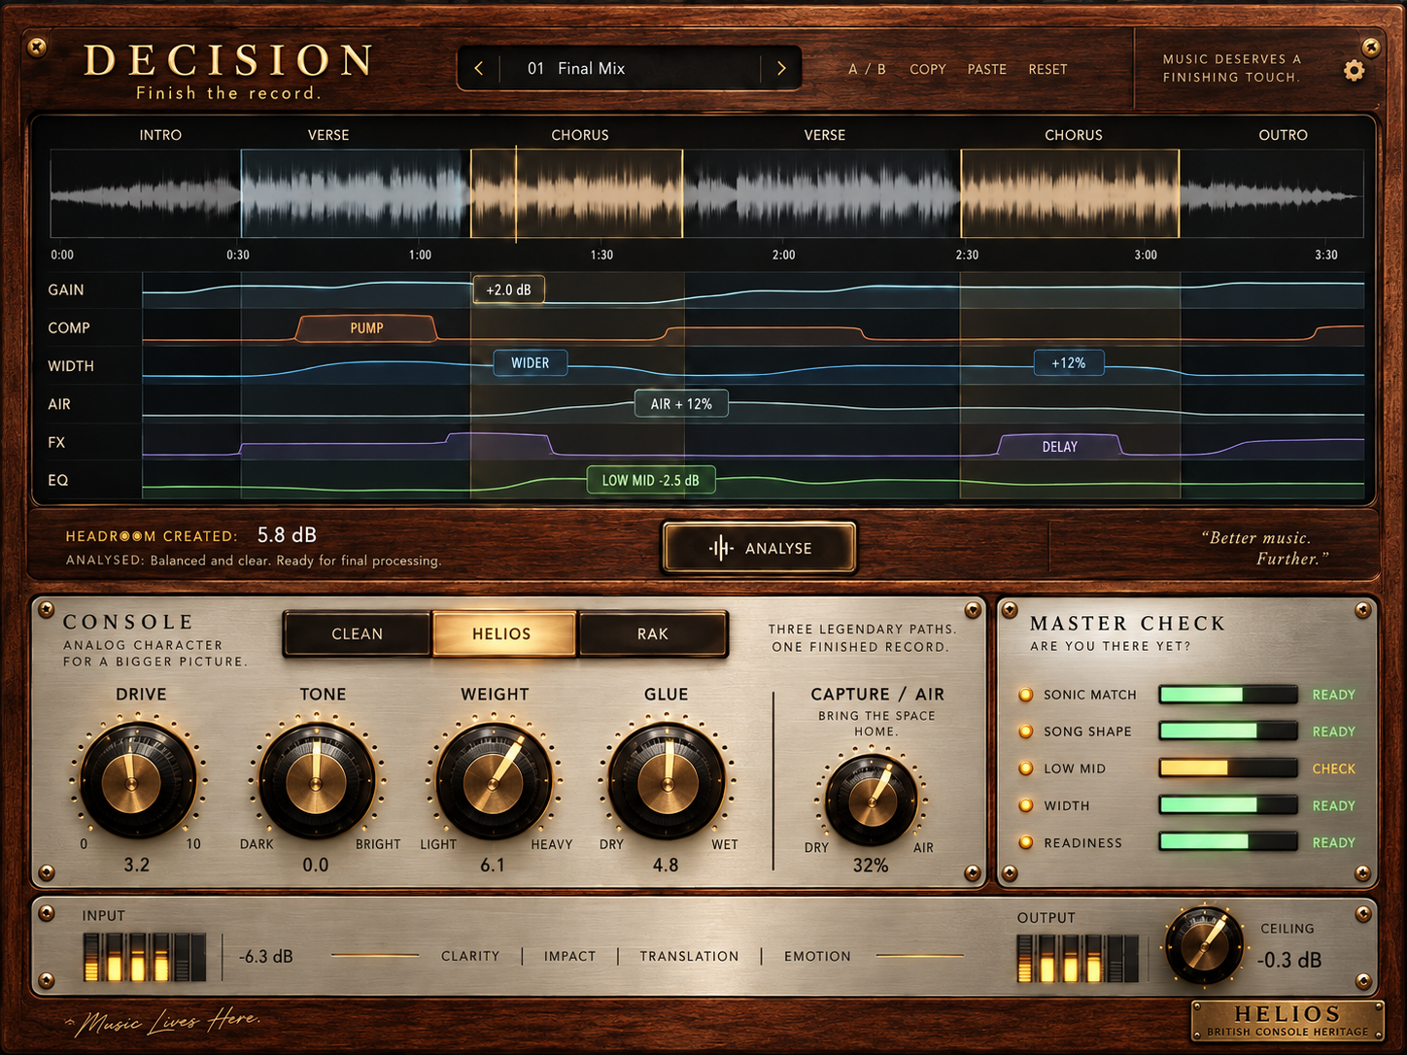
Task: Click the CHECK status for Low Mid
Action: tap(1333, 768)
